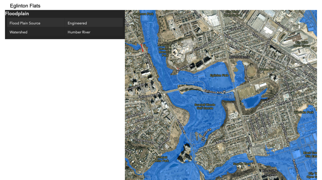Image resolution: width=322 pixels, height=180 pixels.
Task: Click the Watershed row label
Action: (x=18, y=32)
